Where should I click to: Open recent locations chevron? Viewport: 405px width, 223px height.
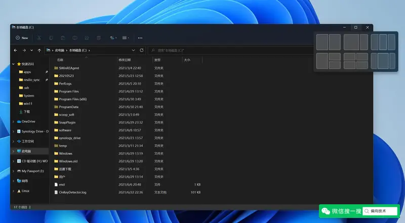31,51
